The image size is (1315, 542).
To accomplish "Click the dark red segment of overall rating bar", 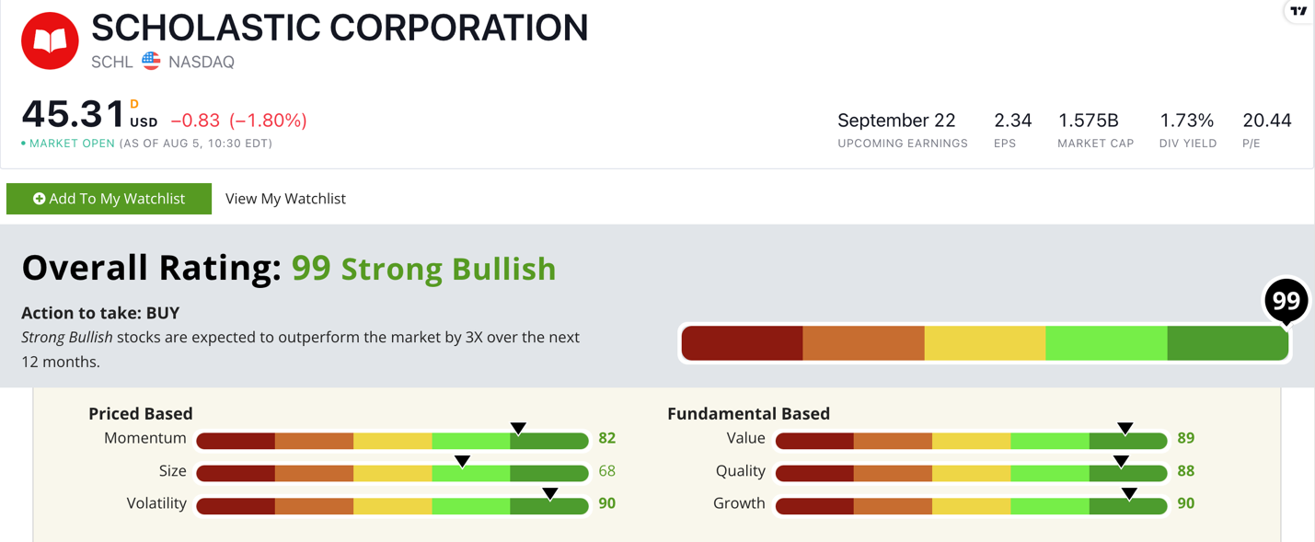I will (x=743, y=343).
